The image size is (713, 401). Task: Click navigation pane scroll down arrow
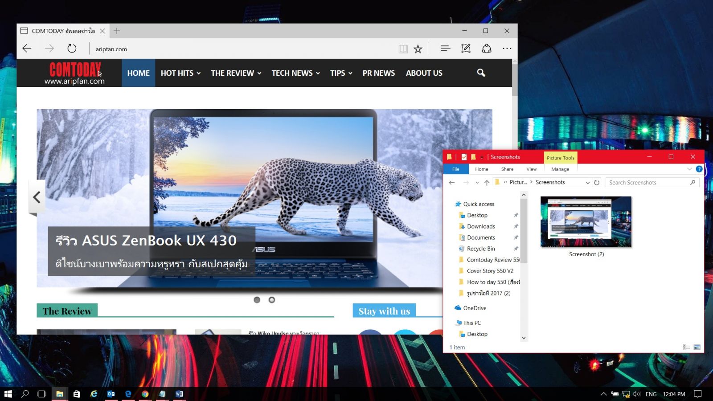coord(524,338)
